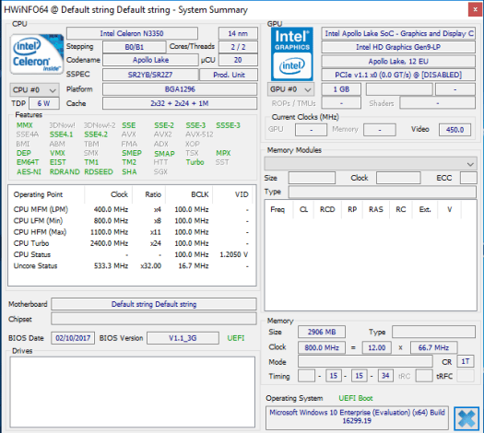The height and width of the screenshot is (433, 484).
Task: Select the Uncore Status row
Action: pyautogui.click(x=132, y=266)
